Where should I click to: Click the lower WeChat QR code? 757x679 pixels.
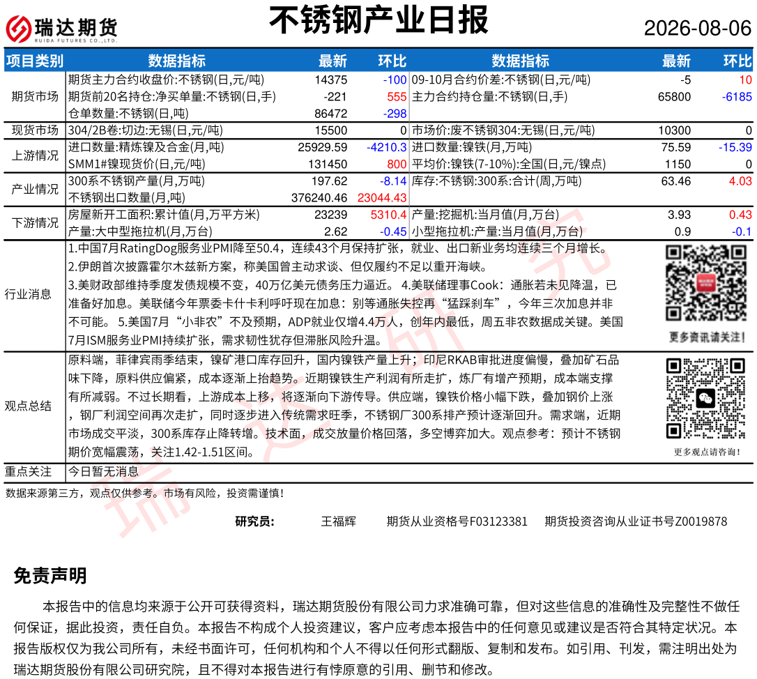706,399
